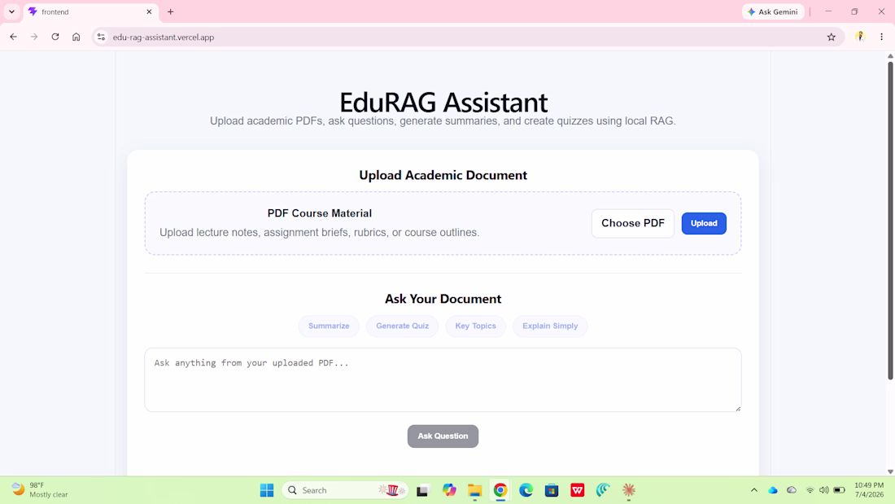895x504 pixels.
Task: Switch to Google Chrome on the taskbar
Action: click(x=500, y=490)
